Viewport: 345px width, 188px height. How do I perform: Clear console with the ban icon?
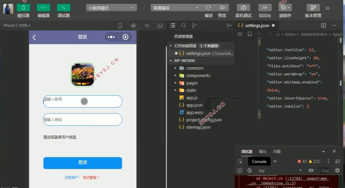(x=249, y=171)
